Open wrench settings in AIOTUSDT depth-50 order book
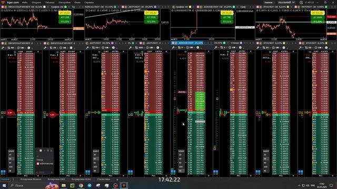Viewport: 337px width, 189px height. click(x=87, y=48)
